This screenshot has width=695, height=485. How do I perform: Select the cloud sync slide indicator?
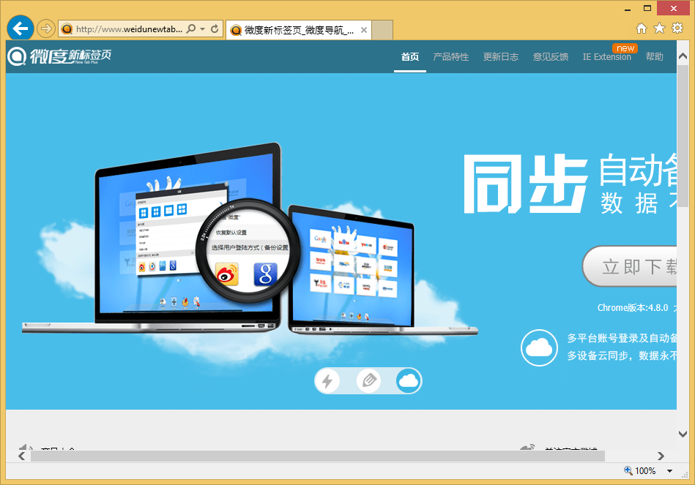[x=408, y=380]
